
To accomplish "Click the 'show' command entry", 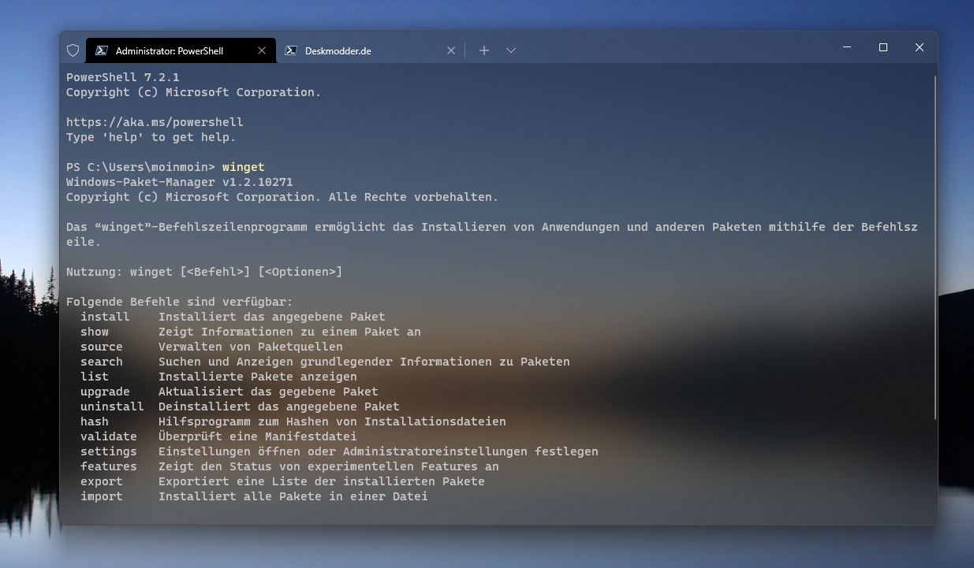I will tap(95, 332).
